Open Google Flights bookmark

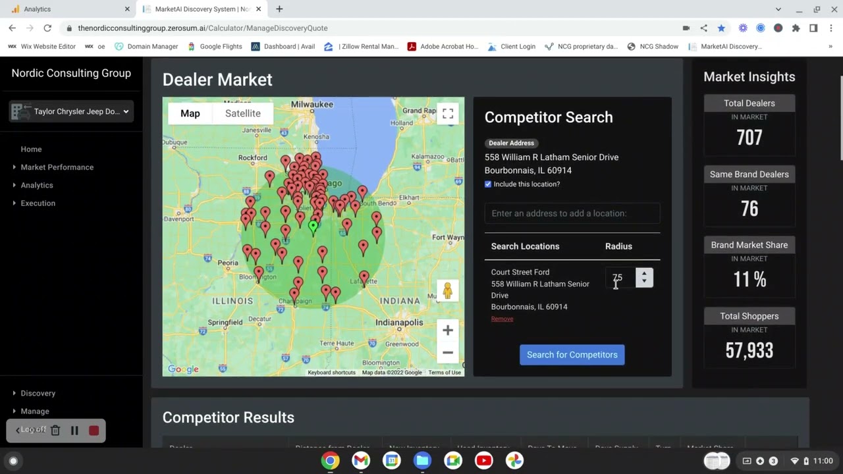pyautogui.click(x=215, y=46)
